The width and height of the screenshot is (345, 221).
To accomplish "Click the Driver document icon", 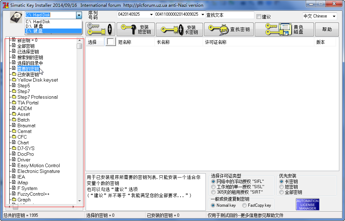I will coord(14,159).
